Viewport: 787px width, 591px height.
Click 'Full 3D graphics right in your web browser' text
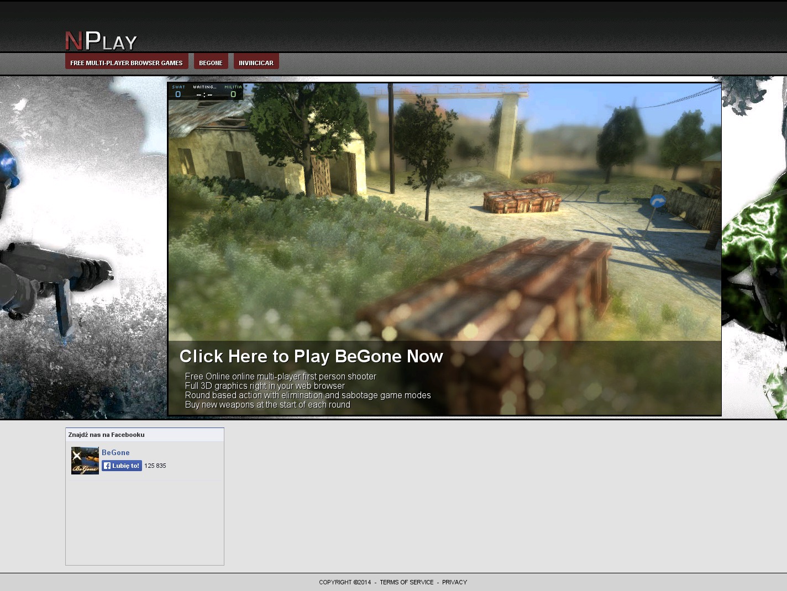(x=265, y=386)
